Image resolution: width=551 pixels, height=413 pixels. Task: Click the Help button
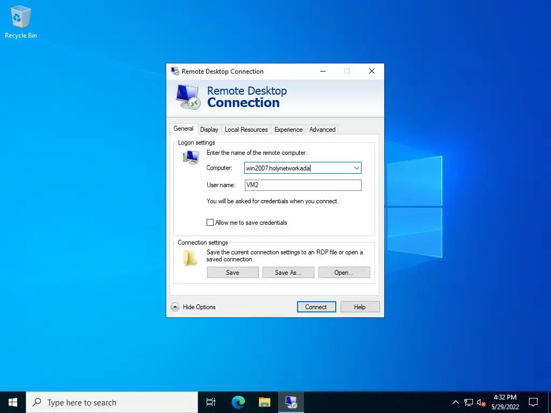(x=360, y=307)
